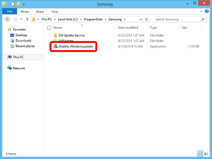Screen dimensions: 212x159
Task: Close the Samsung window
Action: tap(204, 3)
